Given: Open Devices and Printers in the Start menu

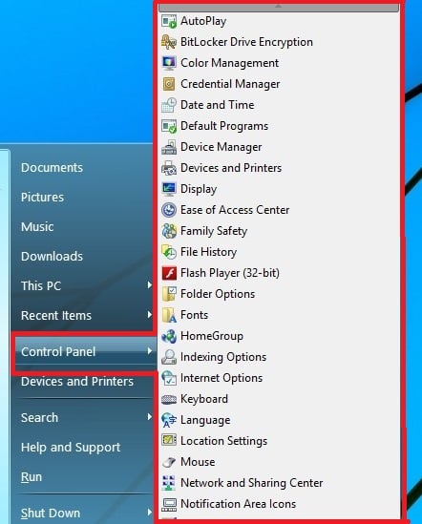Looking at the screenshot, I should pyautogui.click(x=77, y=381).
